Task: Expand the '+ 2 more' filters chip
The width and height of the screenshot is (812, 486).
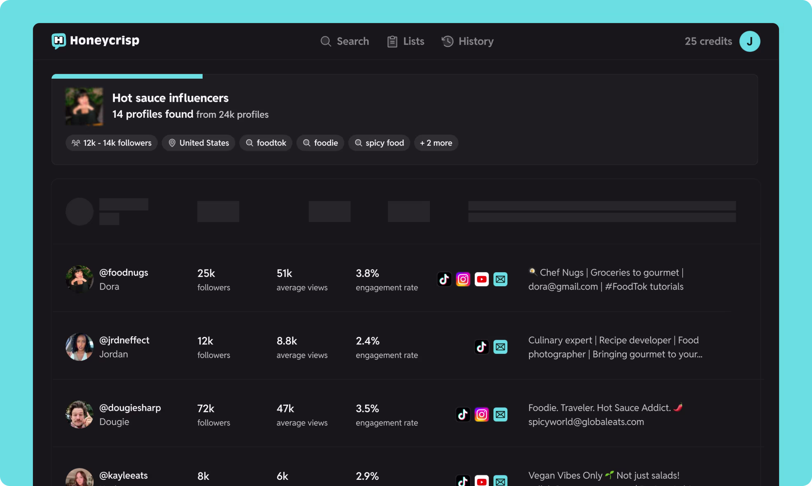Action: pyautogui.click(x=436, y=143)
